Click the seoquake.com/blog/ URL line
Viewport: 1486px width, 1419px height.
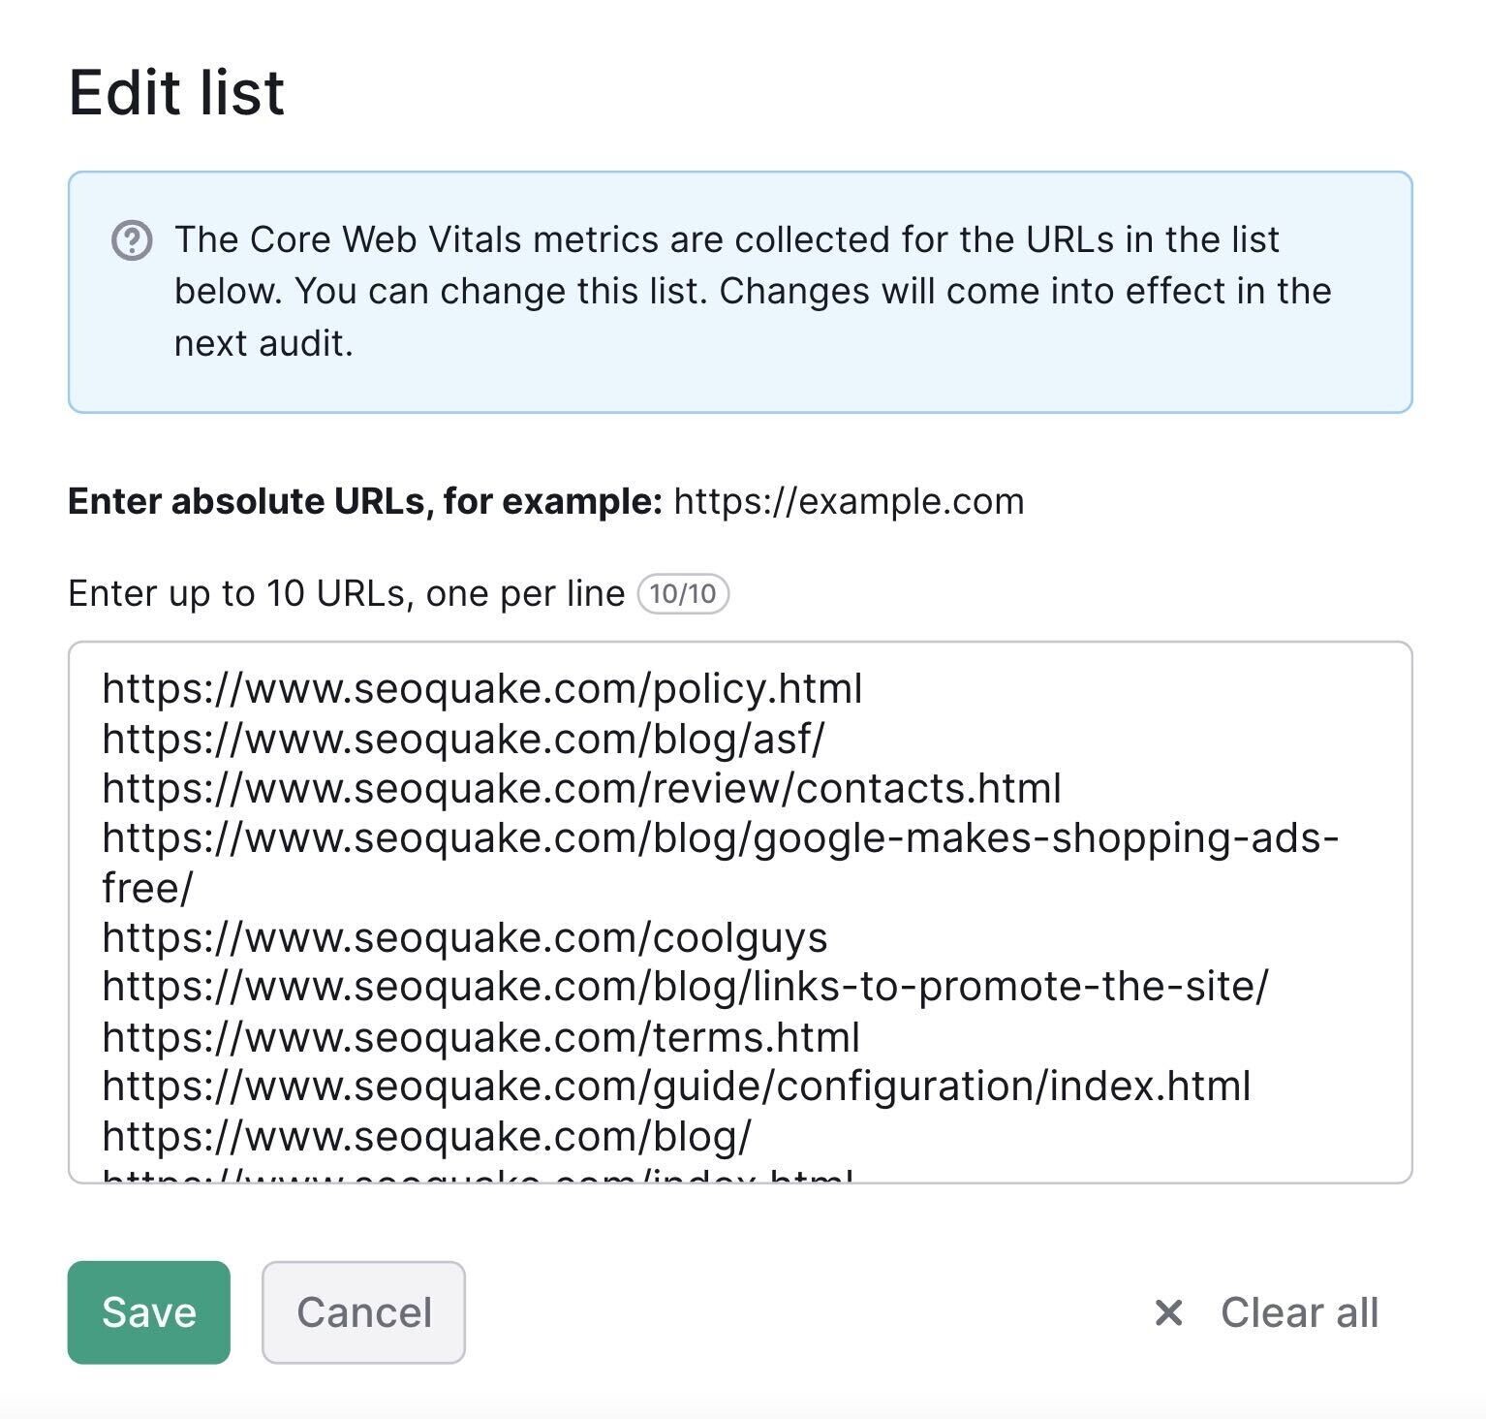(426, 1136)
